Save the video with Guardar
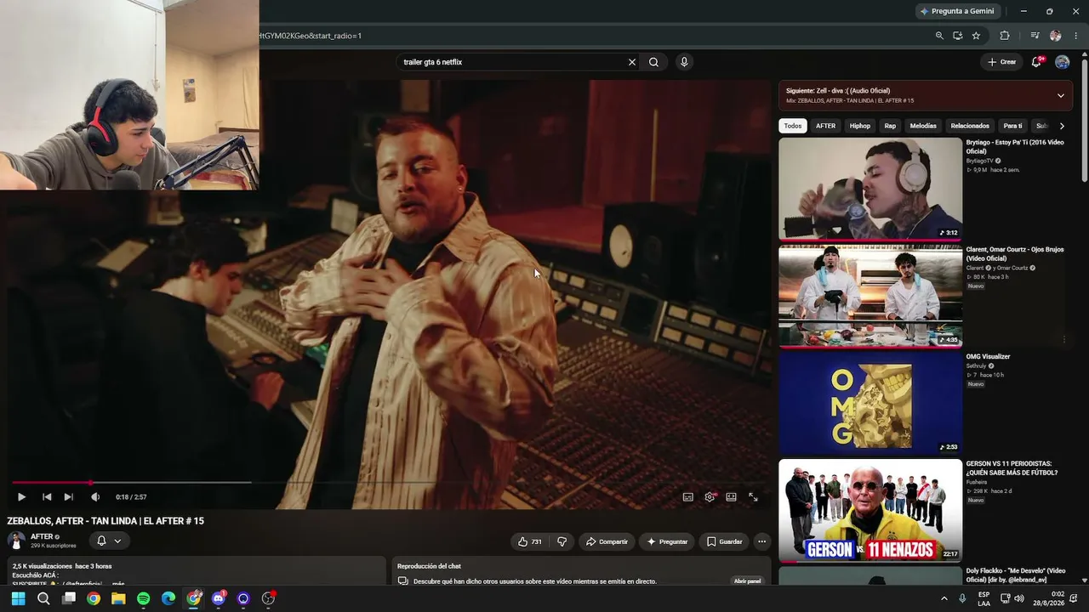 (x=725, y=541)
